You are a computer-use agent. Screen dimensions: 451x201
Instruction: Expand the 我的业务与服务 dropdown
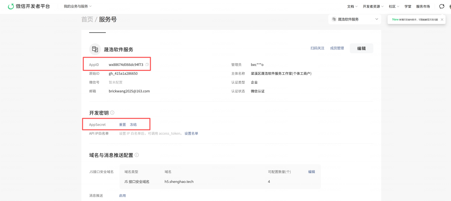tap(78, 6)
